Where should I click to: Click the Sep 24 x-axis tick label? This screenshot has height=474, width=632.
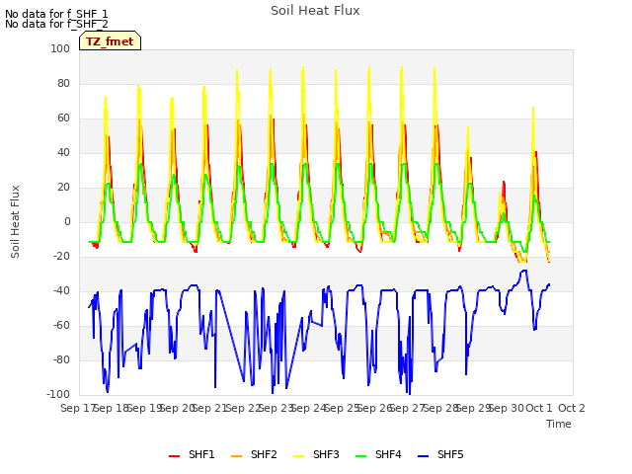(308, 408)
